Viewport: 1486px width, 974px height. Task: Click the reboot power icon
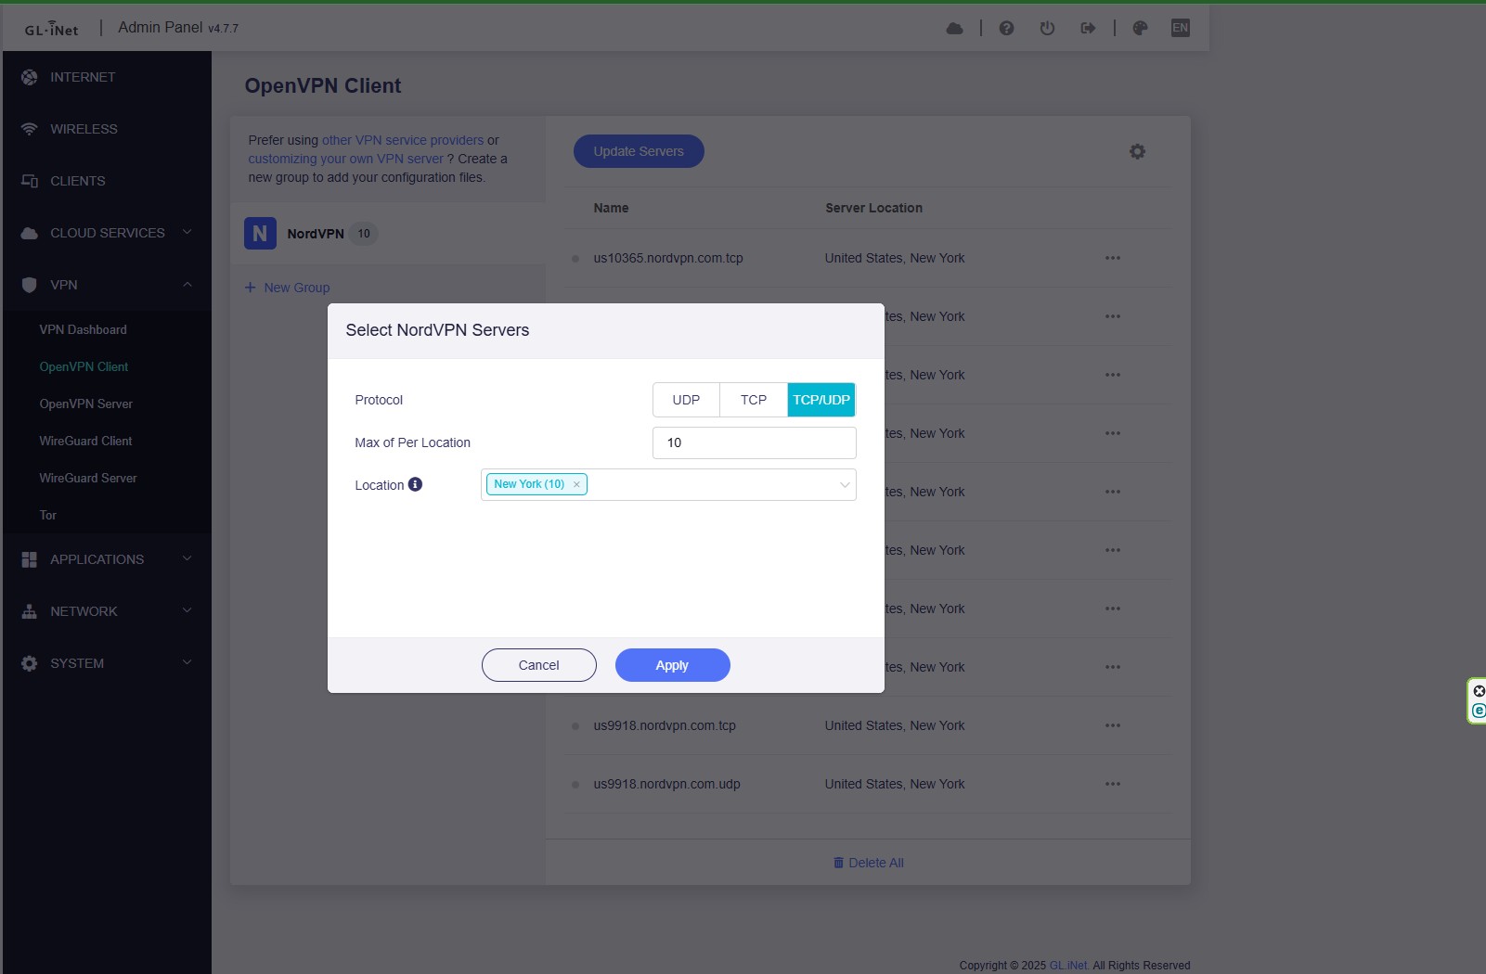pos(1047,29)
